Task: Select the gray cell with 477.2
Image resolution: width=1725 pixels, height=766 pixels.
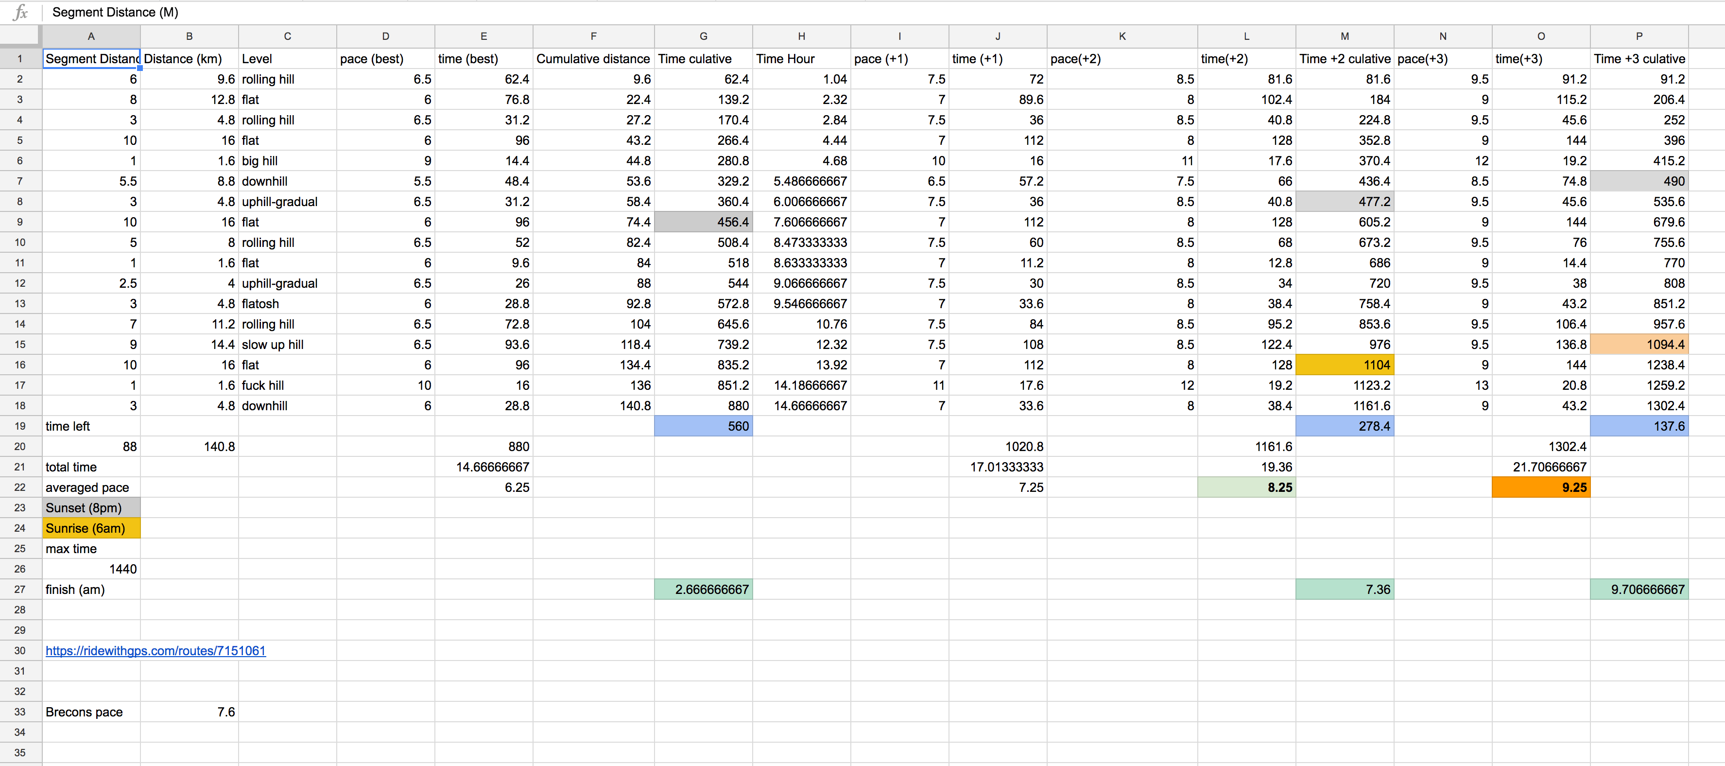Action: point(1345,202)
